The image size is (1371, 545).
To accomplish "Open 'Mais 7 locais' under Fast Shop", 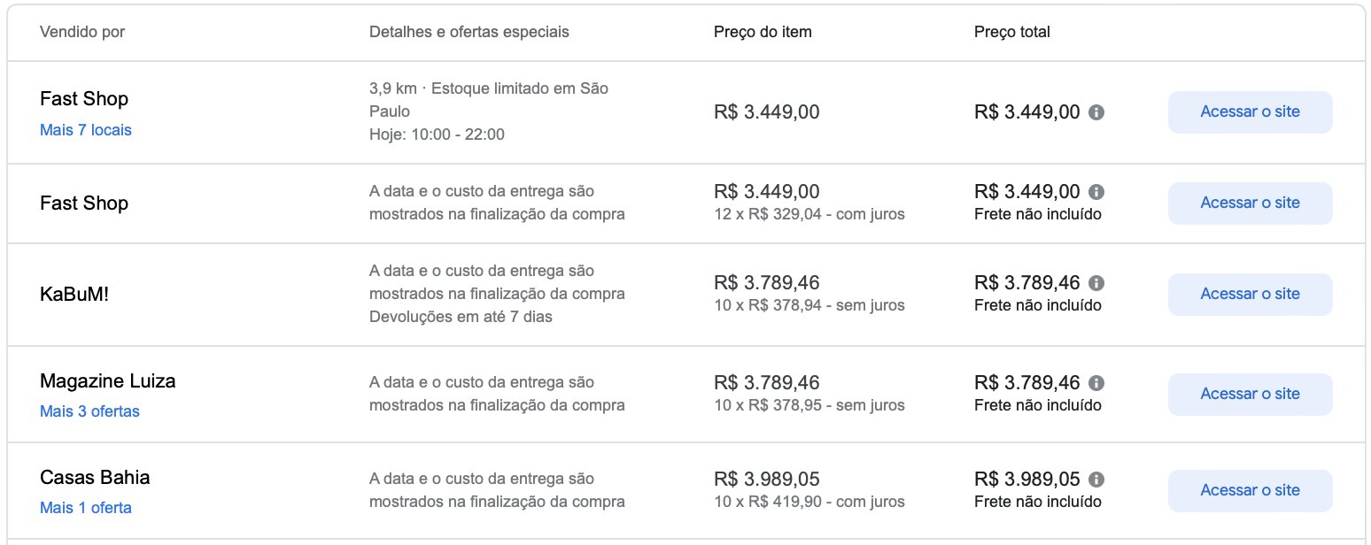I will pos(86,130).
